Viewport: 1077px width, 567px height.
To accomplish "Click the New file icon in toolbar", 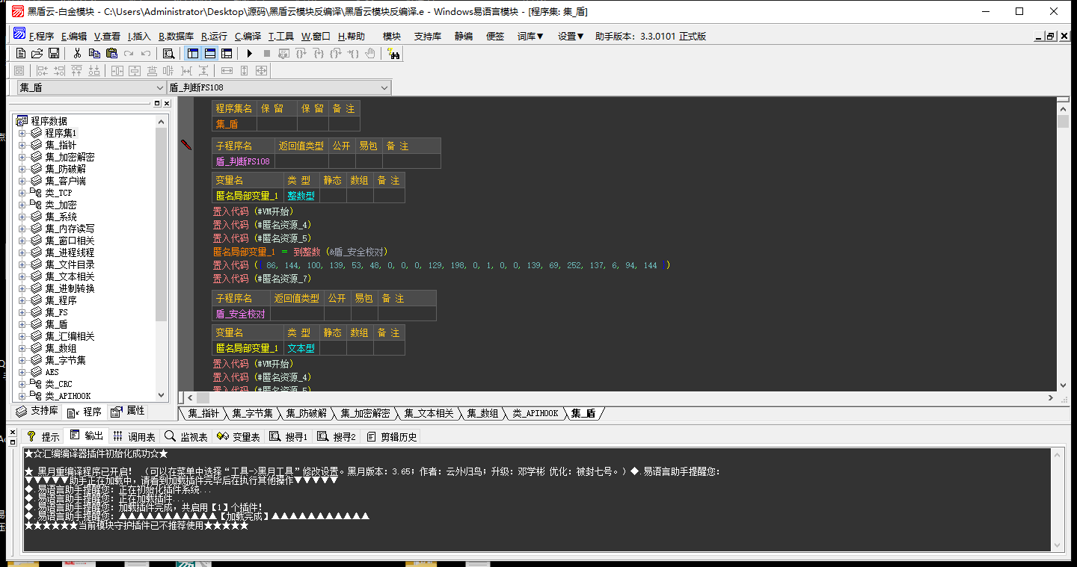I will pyautogui.click(x=21, y=54).
